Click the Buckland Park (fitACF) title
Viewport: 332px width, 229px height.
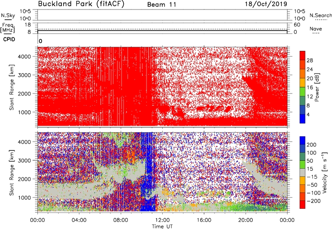point(81,4)
